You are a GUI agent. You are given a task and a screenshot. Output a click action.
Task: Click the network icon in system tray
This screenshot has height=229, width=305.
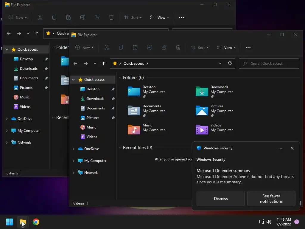coord(262,222)
